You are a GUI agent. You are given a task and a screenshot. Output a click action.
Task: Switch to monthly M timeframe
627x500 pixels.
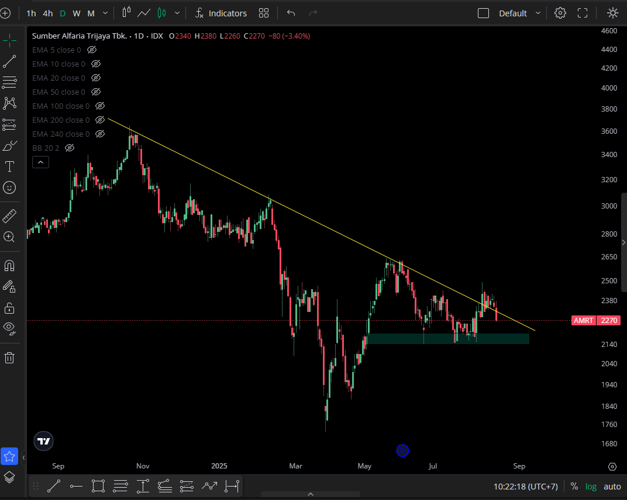tap(91, 13)
